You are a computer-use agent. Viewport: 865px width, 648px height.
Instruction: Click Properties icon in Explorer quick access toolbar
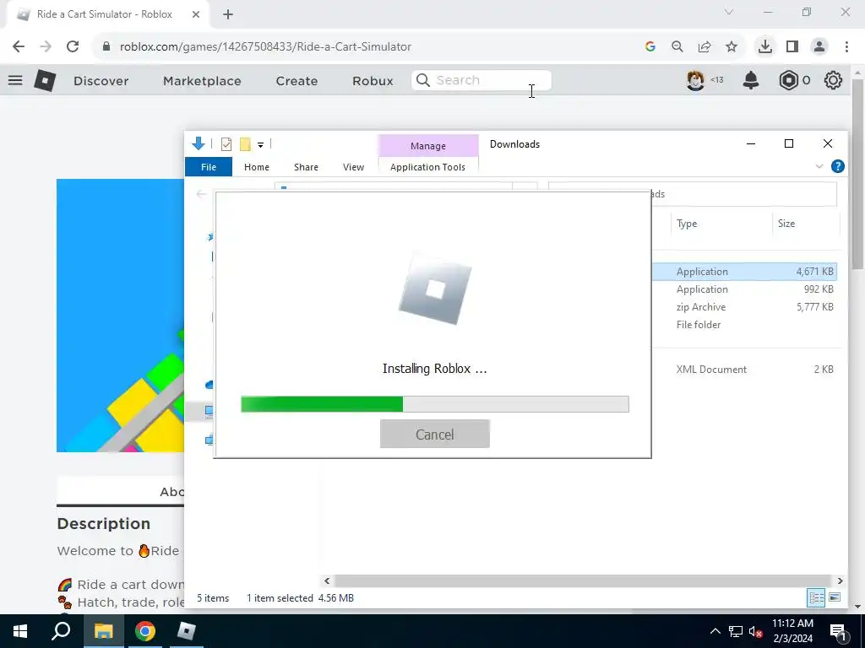pyautogui.click(x=226, y=144)
